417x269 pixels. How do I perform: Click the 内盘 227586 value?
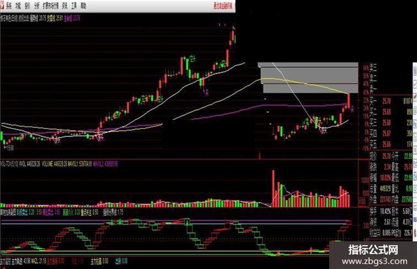408,199
